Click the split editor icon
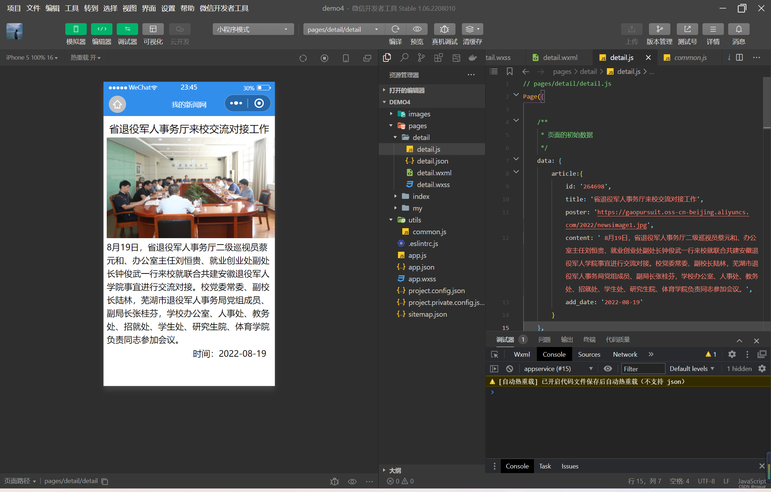The width and height of the screenshot is (771, 492). pyautogui.click(x=739, y=57)
